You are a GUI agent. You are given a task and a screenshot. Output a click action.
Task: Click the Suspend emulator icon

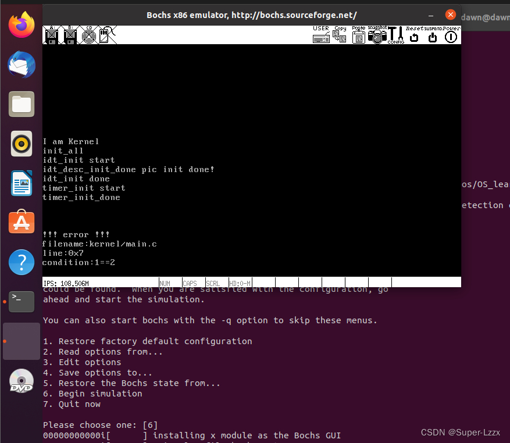[433, 34]
